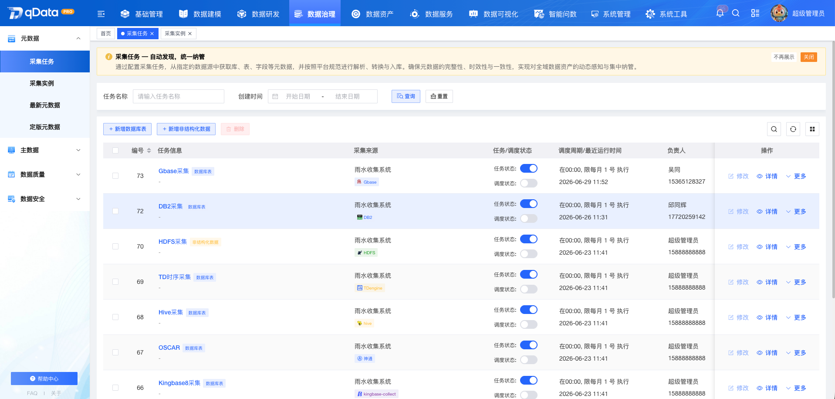Click the 查询 button

point(406,96)
